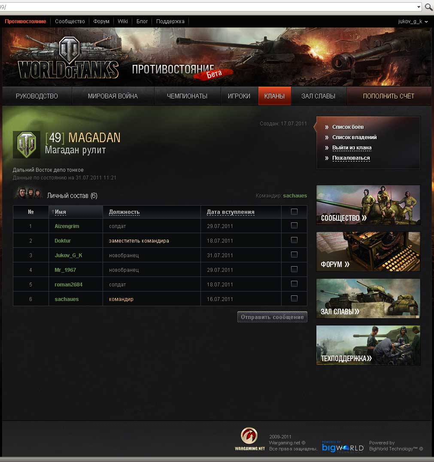This screenshot has width=434, height=462.
Task: Click the Отправить сообщение button
Action: [272, 317]
